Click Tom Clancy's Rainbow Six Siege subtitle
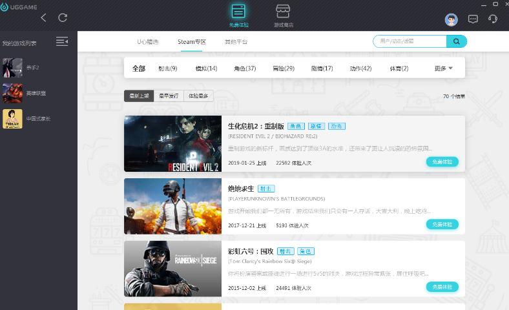Viewport: 509px width, 310px height. [270, 262]
